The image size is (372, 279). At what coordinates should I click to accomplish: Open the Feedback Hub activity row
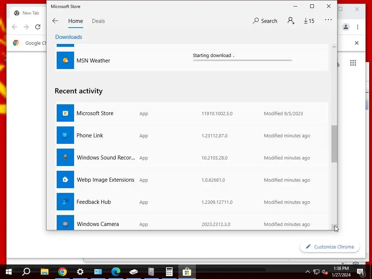click(x=192, y=202)
